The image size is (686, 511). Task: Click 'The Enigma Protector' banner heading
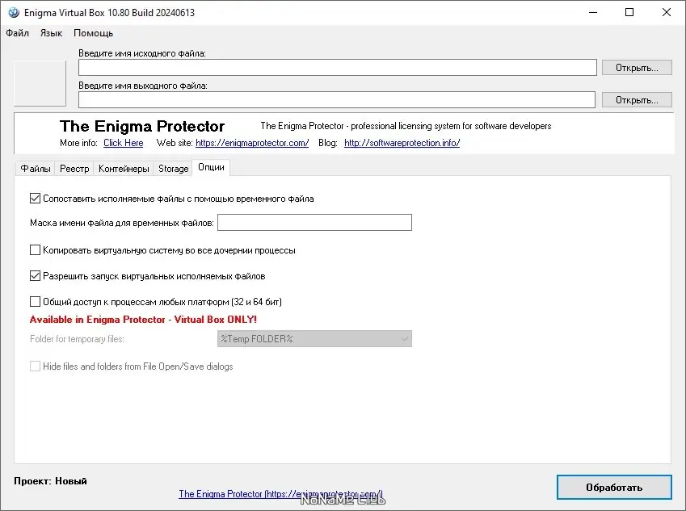coord(142,126)
